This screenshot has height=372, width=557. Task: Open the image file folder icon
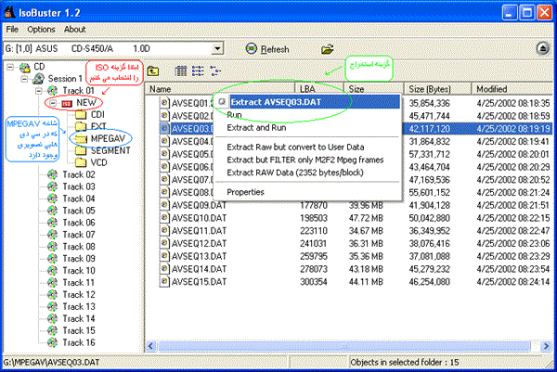(327, 49)
